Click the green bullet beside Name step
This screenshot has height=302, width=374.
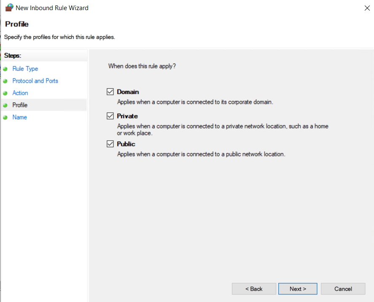(x=5, y=117)
